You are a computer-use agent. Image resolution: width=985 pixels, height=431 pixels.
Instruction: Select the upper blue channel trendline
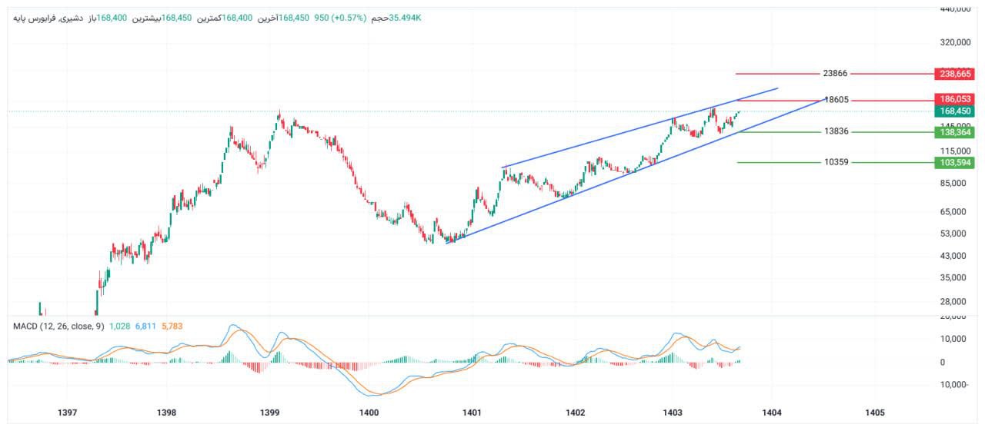pos(639,129)
